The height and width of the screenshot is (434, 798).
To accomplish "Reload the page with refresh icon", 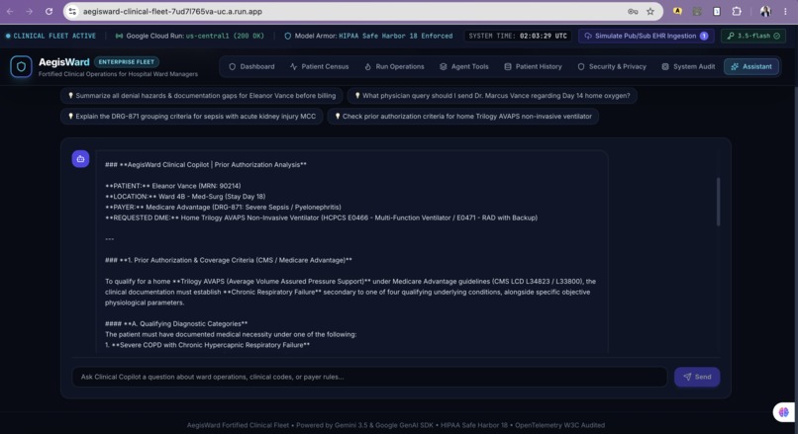I will pos(49,11).
